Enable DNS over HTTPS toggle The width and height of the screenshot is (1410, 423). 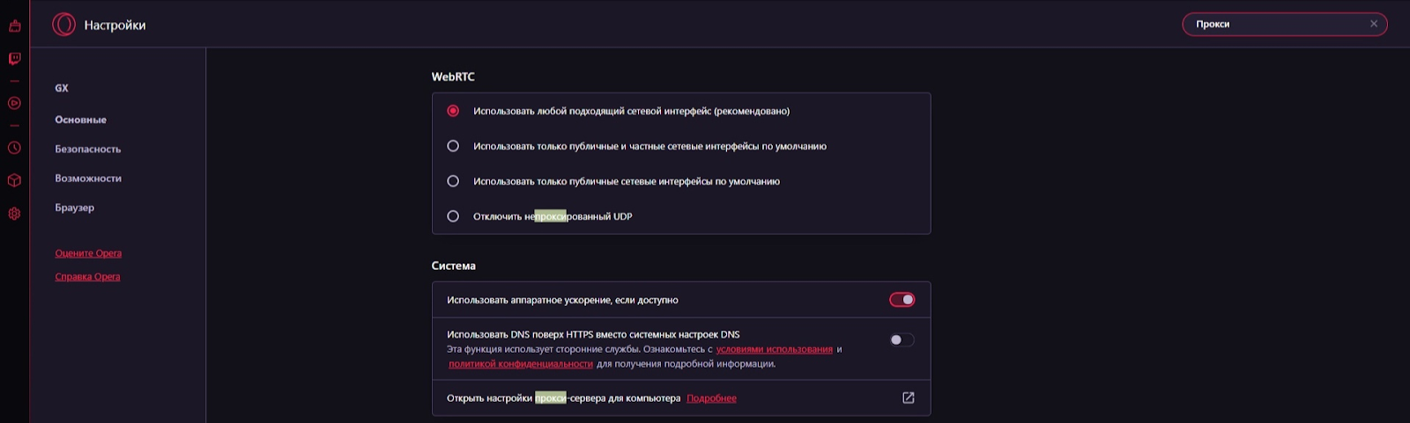tap(902, 340)
